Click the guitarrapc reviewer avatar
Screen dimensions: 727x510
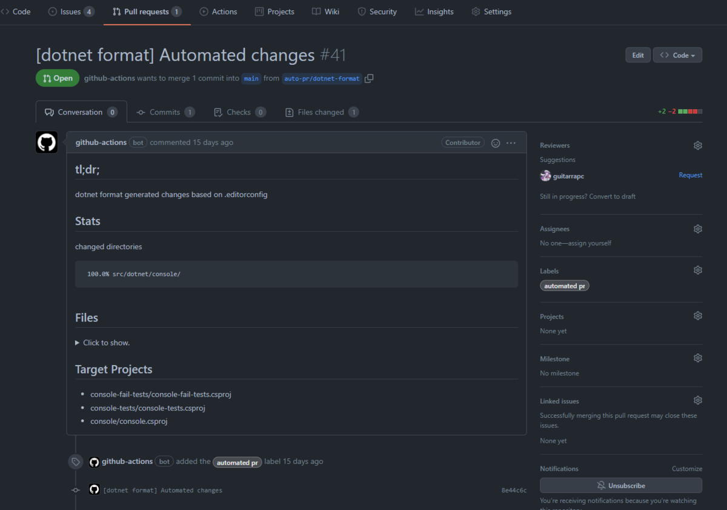(545, 176)
